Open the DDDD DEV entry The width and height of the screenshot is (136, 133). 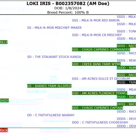126,126
